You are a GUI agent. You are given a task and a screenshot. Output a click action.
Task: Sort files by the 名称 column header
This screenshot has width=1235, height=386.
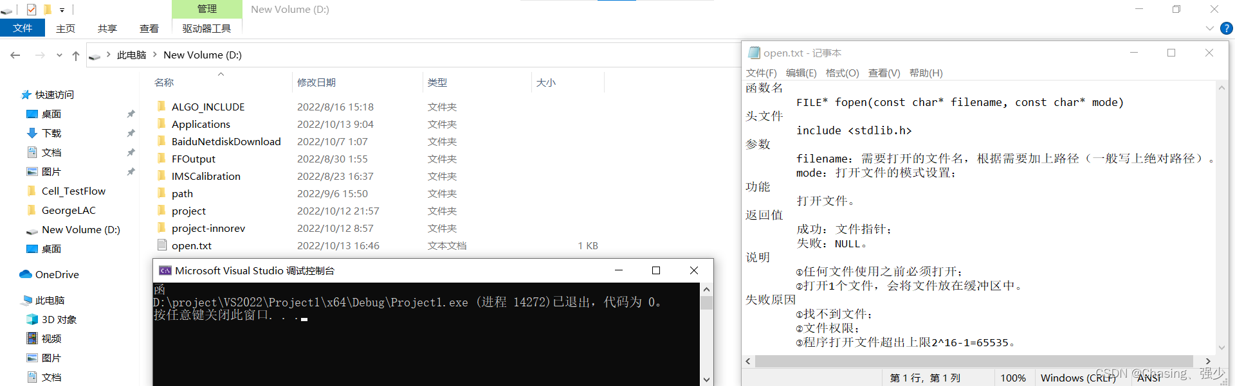(x=164, y=82)
